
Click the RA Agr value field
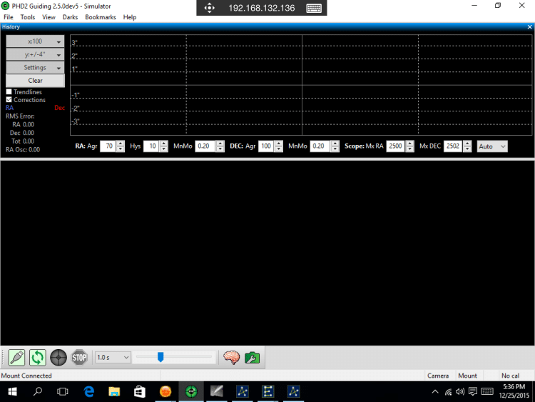[x=108, y=146]
